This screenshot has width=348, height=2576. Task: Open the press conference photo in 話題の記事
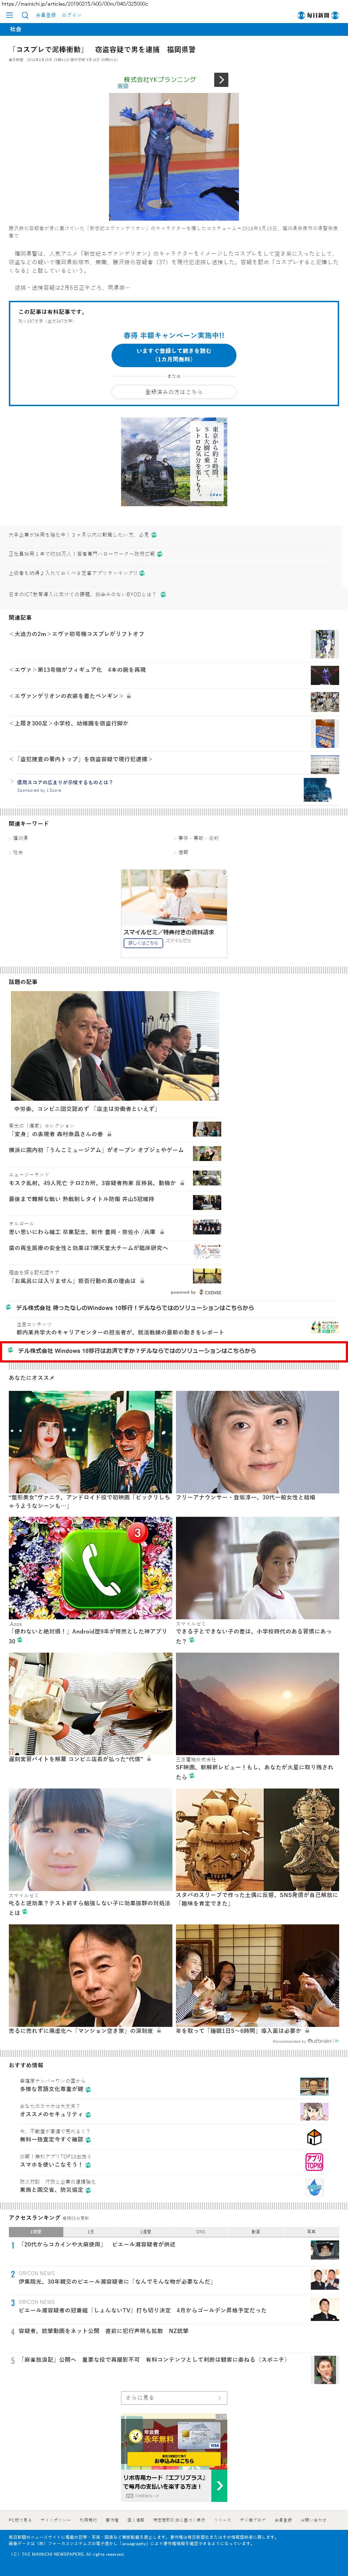(115, 1046)
